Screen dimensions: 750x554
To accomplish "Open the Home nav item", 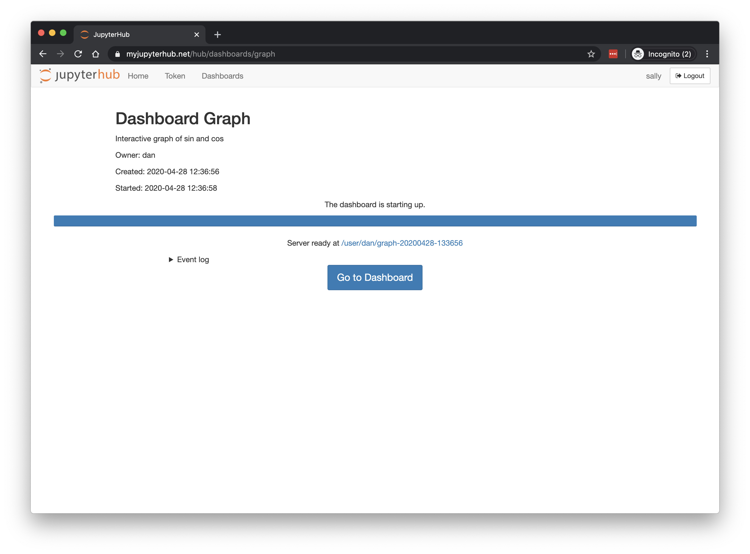I will tap(138, 76).
